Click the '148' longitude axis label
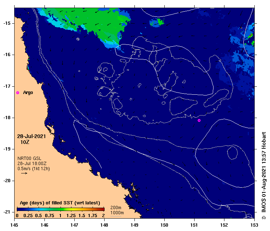 [x=104, y=225]
